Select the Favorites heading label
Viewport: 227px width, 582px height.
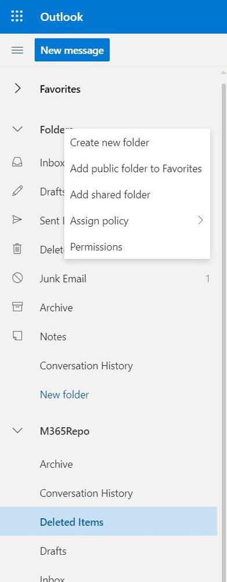tap(60, 89)
